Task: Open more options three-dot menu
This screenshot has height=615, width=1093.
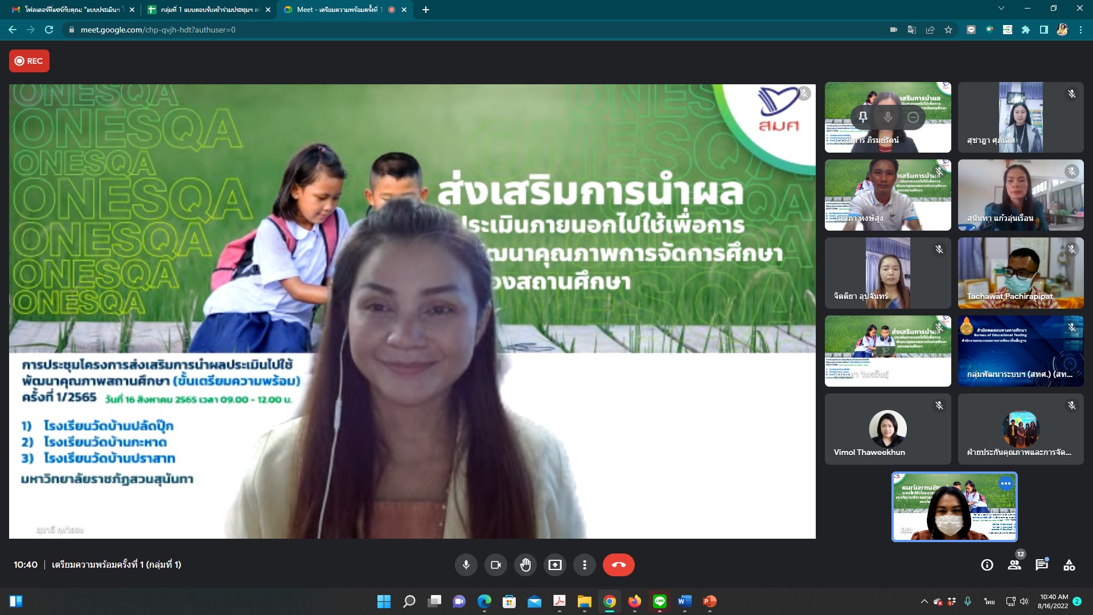Action: (584, 565)
